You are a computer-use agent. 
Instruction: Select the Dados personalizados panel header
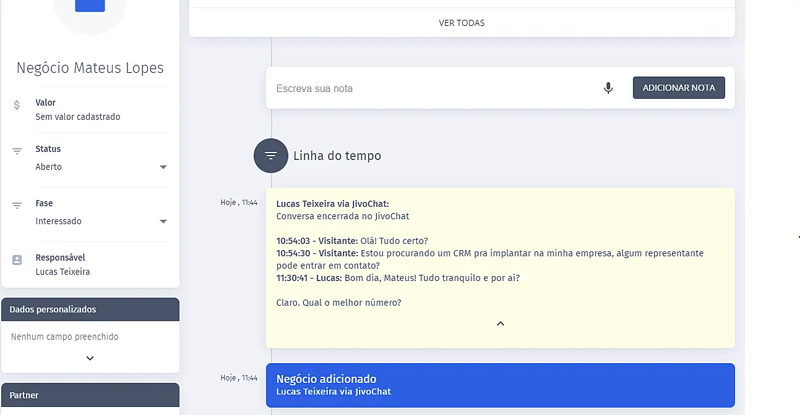click(x=90, y=309)
